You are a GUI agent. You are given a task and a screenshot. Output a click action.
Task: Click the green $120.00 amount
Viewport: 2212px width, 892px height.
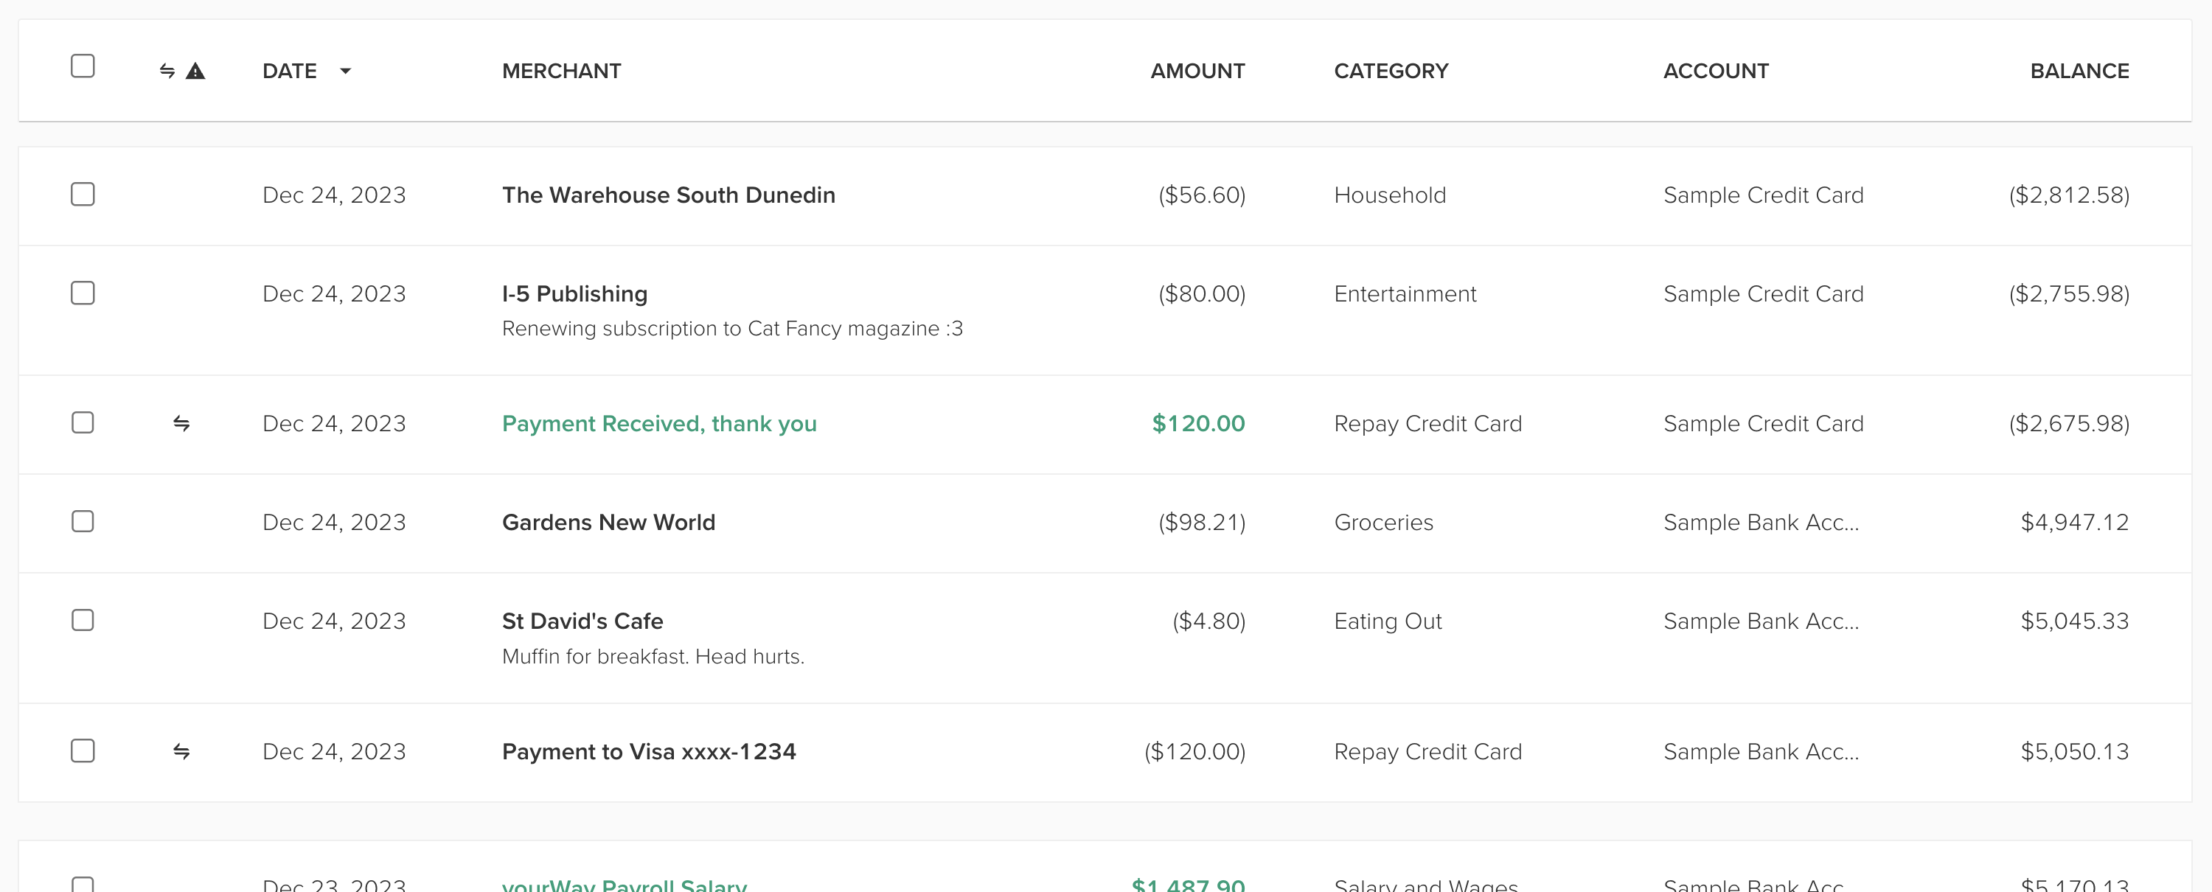coord(1198,423)
